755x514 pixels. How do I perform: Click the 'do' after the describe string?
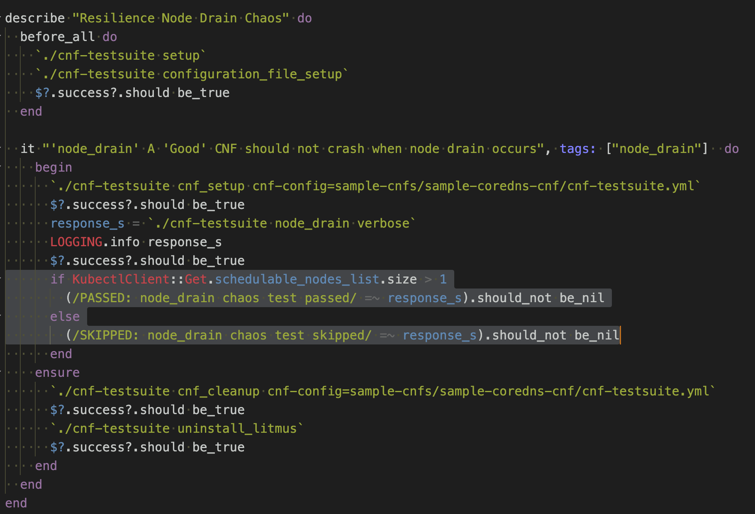[x=304, y=18]
